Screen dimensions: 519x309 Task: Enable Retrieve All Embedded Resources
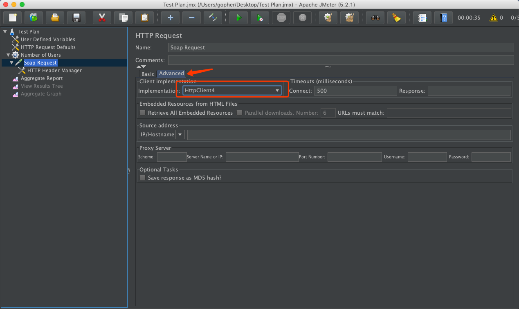(x=143, y=113)
